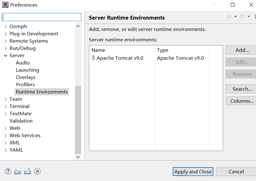The width and height of the screenshot is (256, 181).
Task: Click the Search... button
Action: coord(241,89)
